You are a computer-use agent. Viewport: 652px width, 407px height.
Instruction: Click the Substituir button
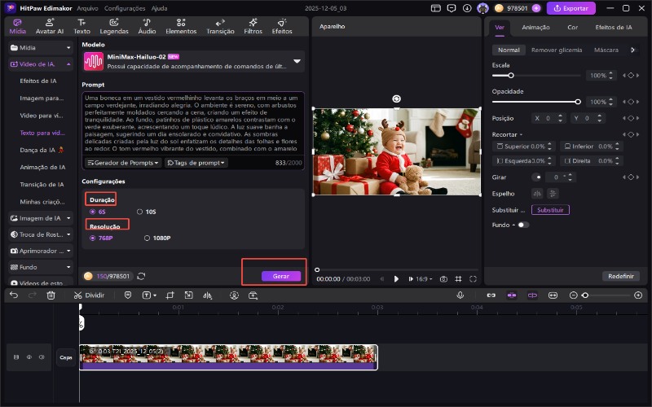tap(550, 210)
